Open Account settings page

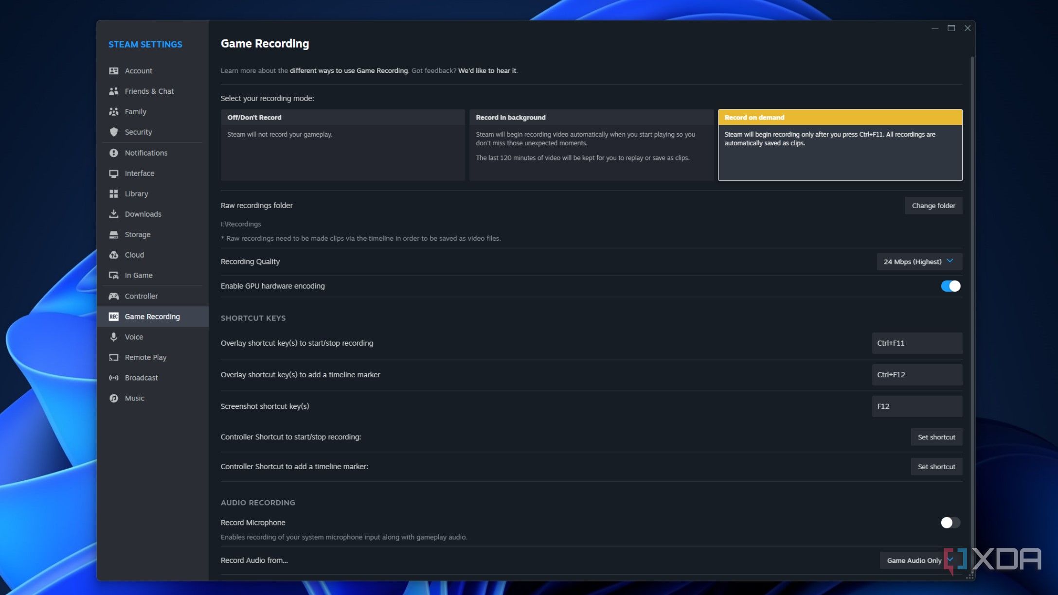coord(152,71)
